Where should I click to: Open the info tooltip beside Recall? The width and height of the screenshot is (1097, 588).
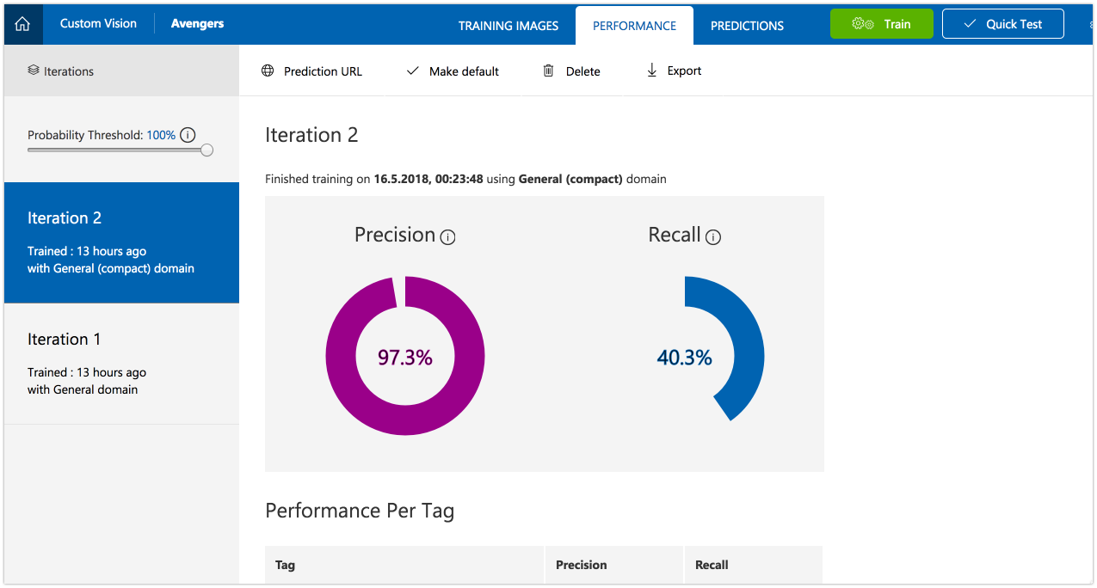point(713,236)
